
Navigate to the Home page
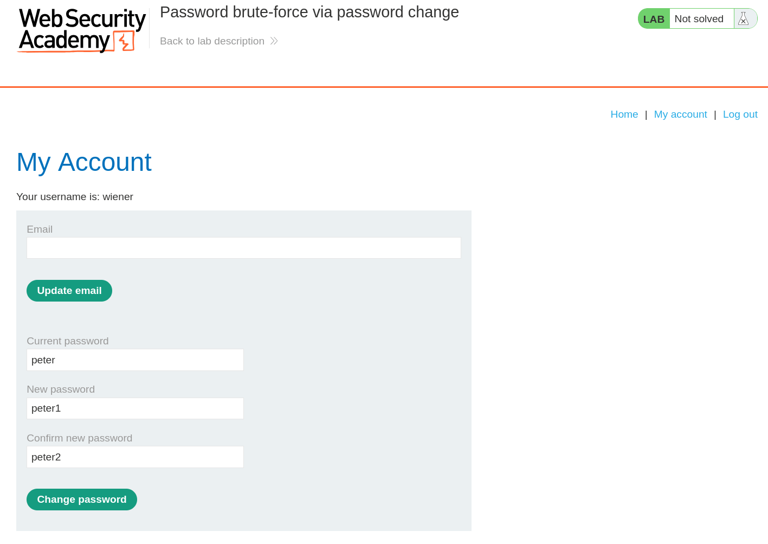tap(624, 114)
